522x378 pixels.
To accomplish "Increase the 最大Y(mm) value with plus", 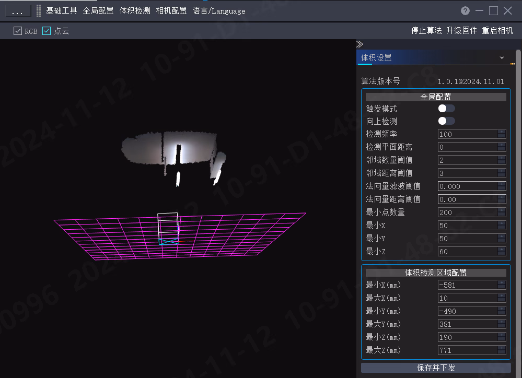I will point(502,322).
